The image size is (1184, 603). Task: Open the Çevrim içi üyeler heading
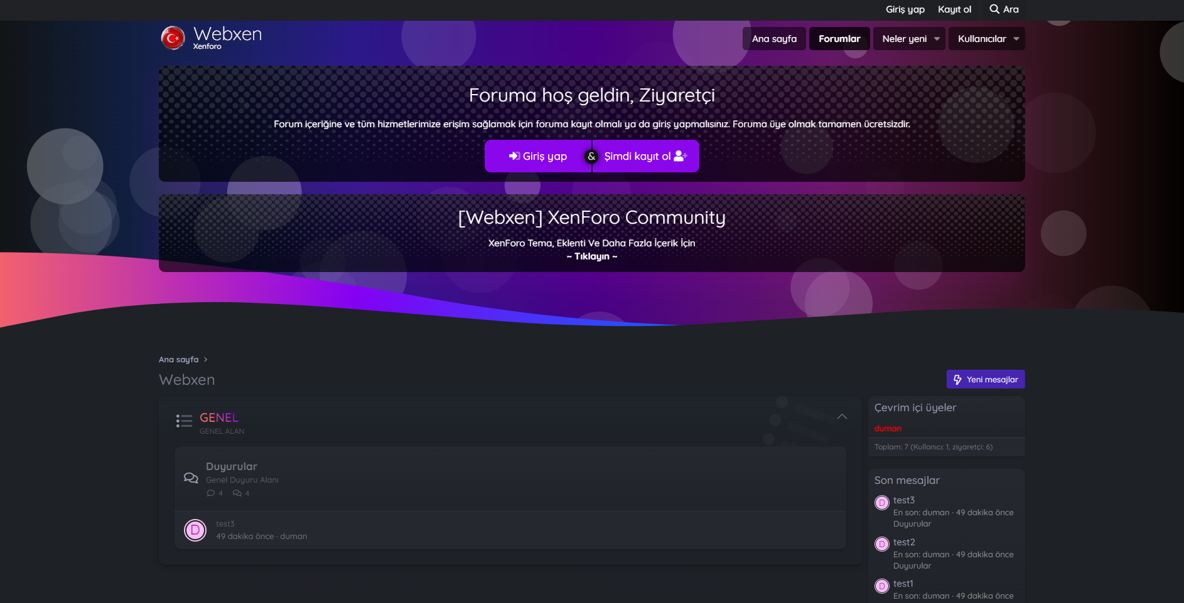pos(915,408)
